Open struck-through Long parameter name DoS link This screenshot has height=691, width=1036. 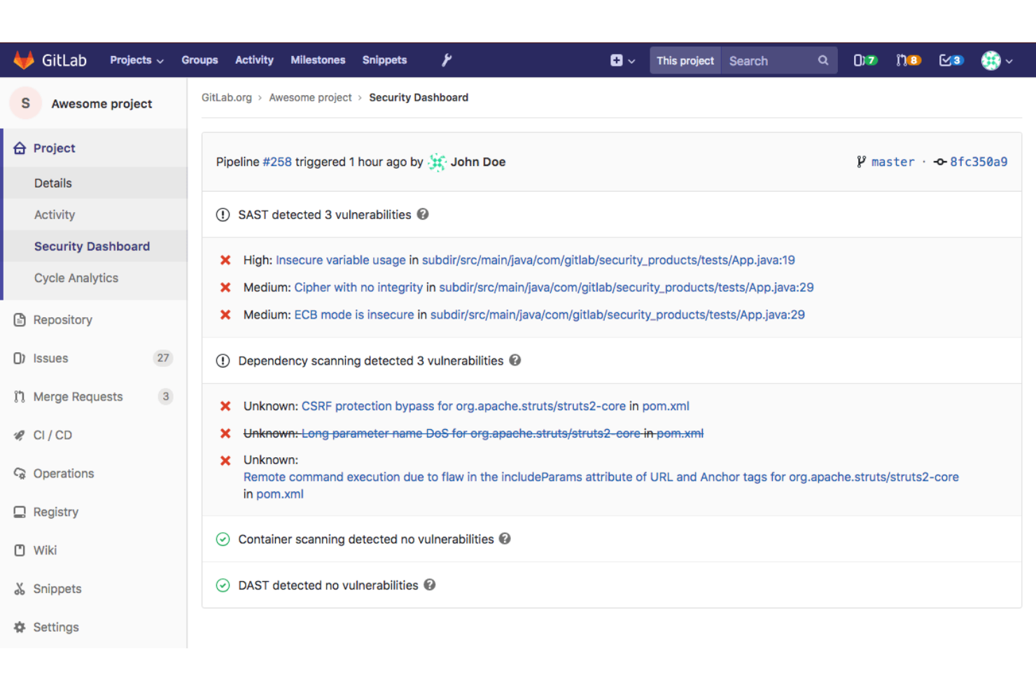(471, 433)
